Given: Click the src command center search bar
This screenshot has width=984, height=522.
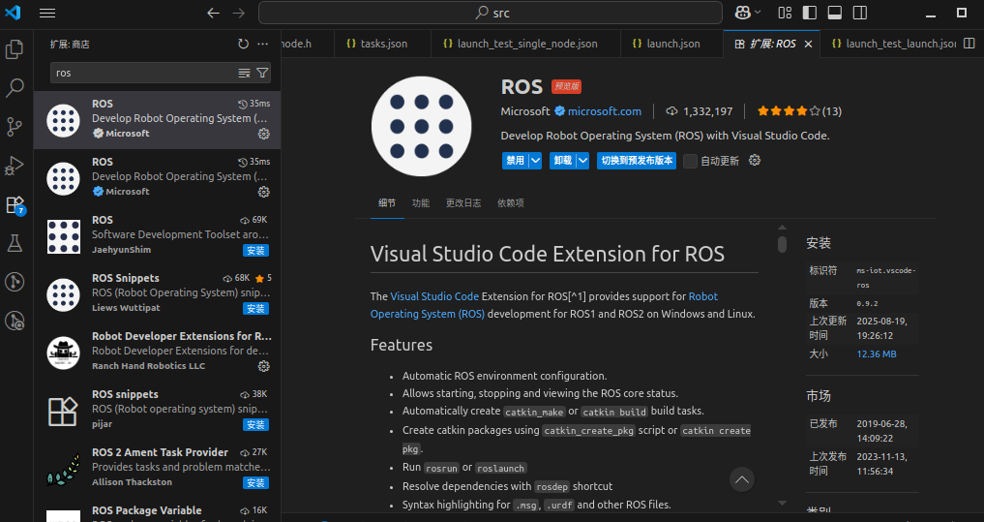Looking at the screenshot, I should tap(491, 13).
